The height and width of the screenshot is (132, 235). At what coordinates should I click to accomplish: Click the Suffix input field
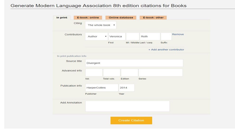click(166, 36)
